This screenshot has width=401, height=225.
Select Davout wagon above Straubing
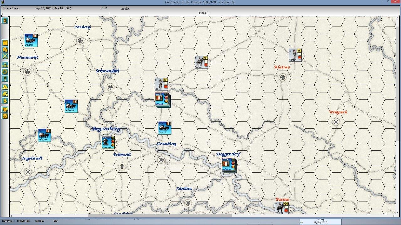165,128
